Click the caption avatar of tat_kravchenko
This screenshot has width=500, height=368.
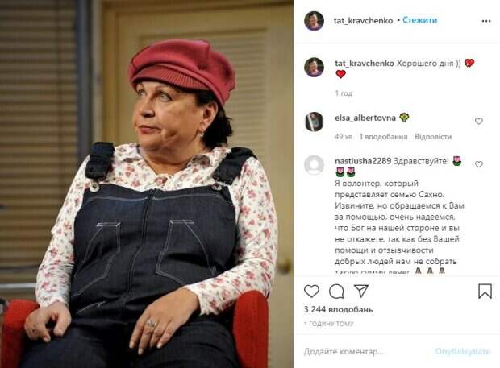[x=314, y=67]
